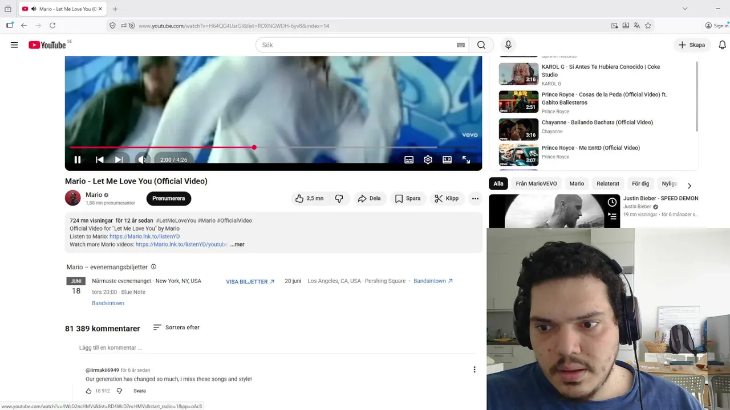The width and height of the screenshot is (730, 410).
Task: Skip to next video in playlist
Action: [119, 160]
